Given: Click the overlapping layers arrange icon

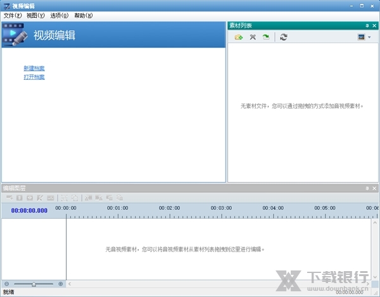Looking at the screenshot, I should tap(110, 198).
